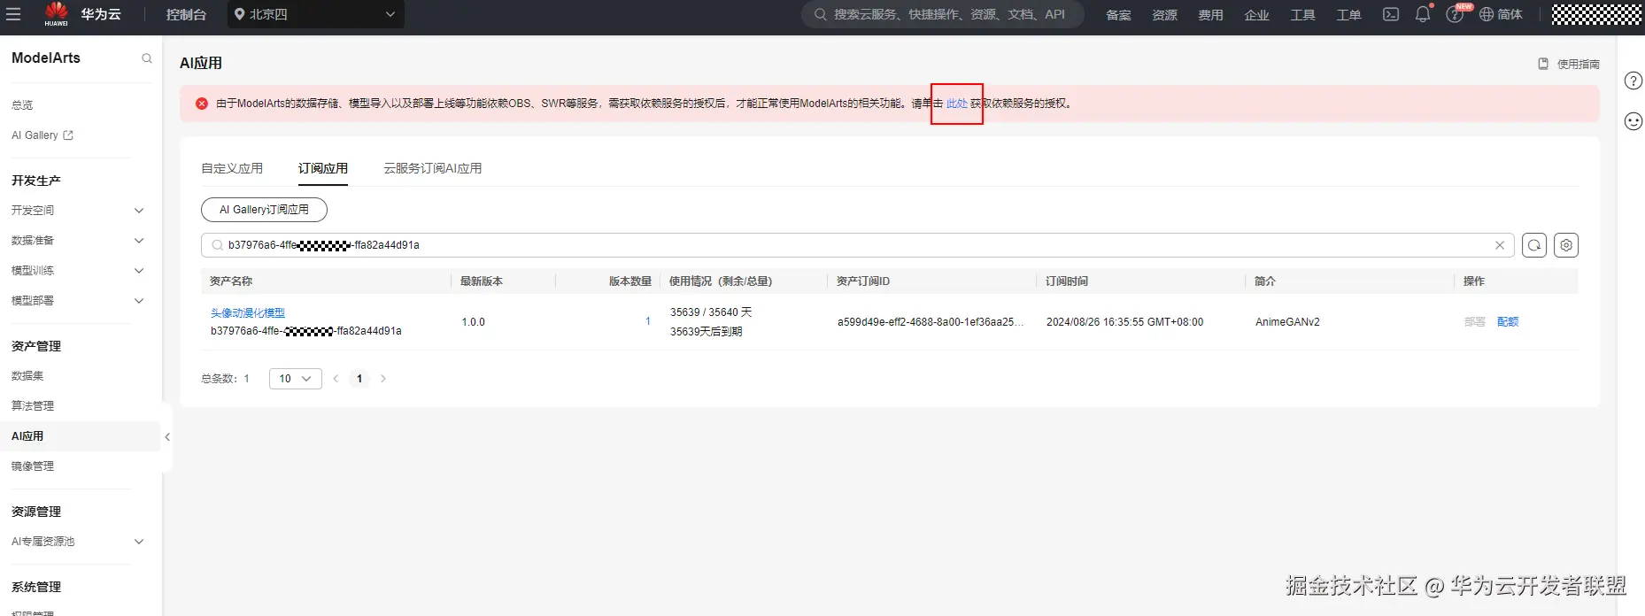1645x616 pixels.
Task: Click the global search input field
Action: (x=943, y=14)
